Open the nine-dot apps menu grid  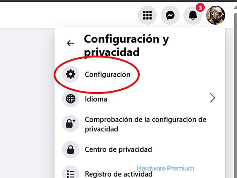coord(147,15)
